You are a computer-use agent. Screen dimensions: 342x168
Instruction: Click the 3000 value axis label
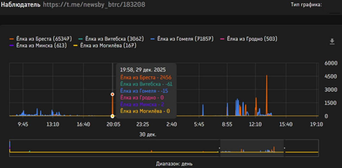click(x=331, y=90)
